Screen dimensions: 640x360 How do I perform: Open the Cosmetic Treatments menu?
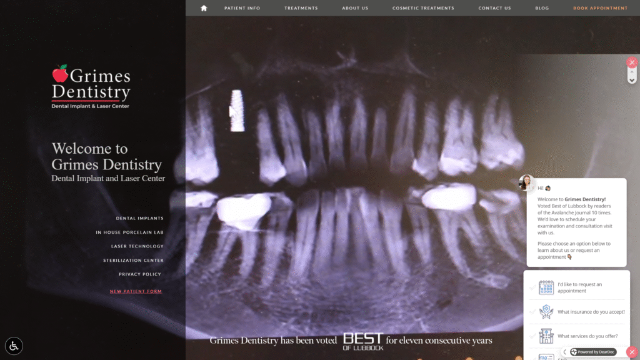point(423,8)
